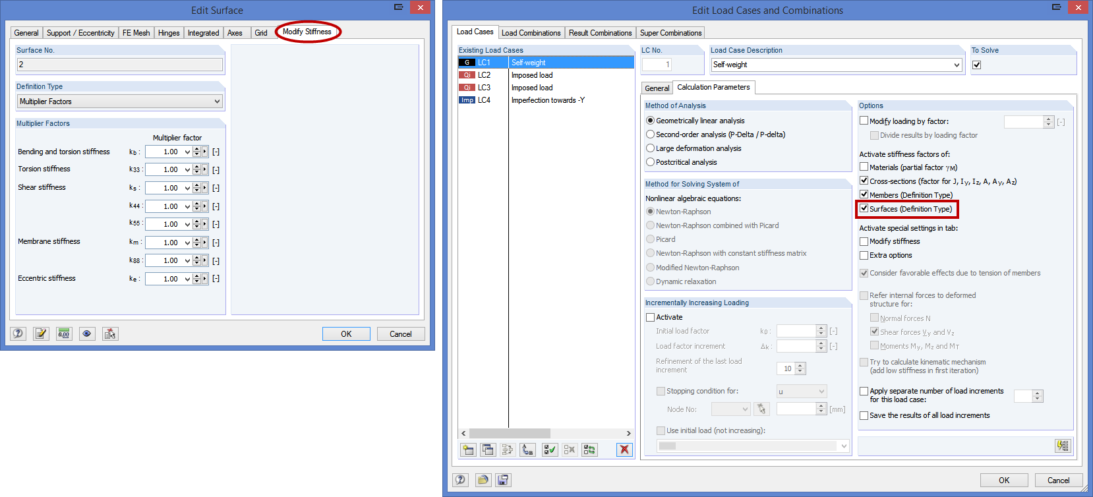
Task: Select load case LC2 Imposed load row
Action: point(546,75)
